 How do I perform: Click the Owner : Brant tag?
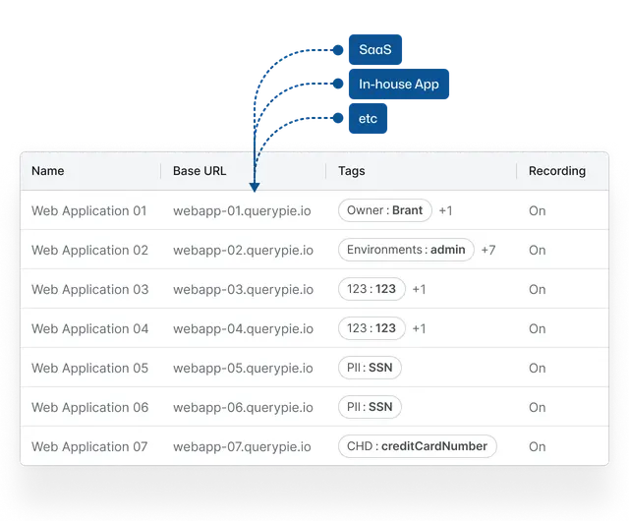[385, 210]
